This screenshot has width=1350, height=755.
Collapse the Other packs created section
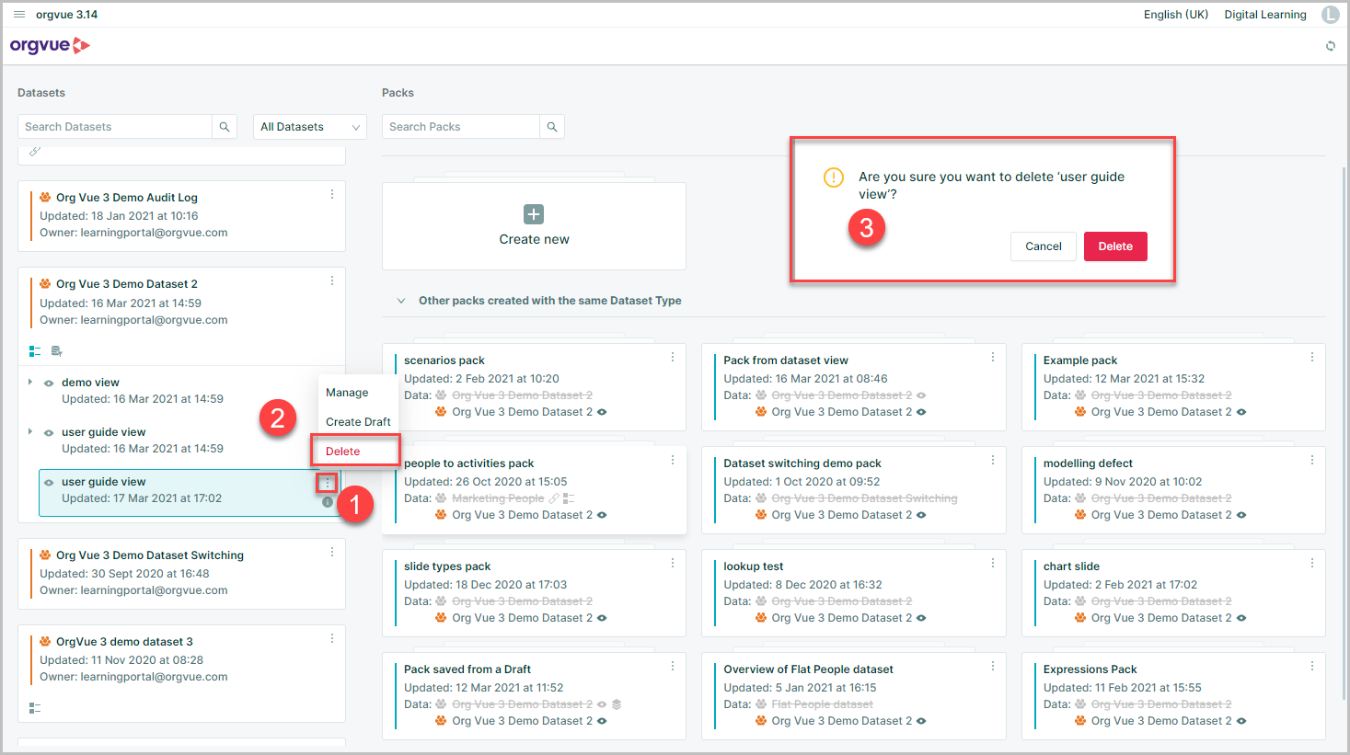click(401, 301)
